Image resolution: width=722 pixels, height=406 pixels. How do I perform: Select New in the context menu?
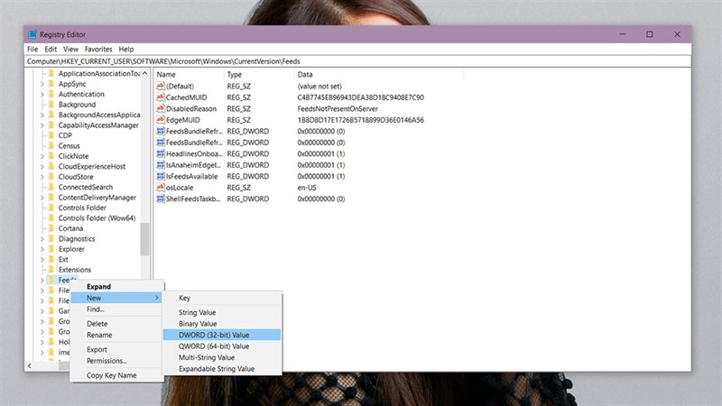click(117, 298)
